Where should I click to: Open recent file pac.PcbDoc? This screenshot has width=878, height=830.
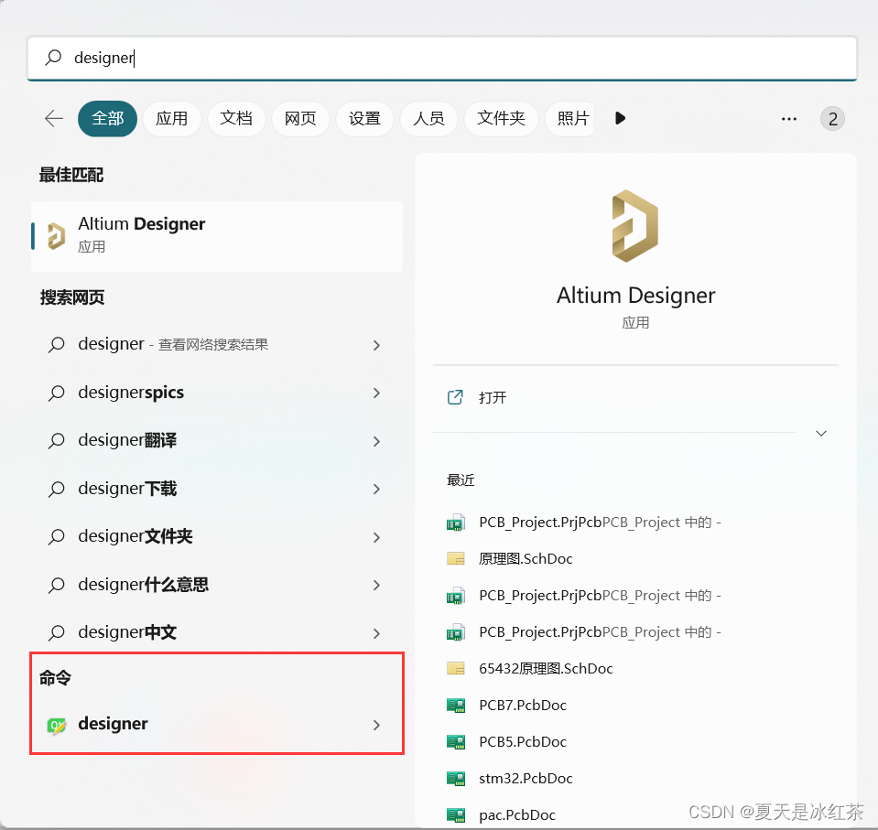pyautogui.click(x=517, y=814)
